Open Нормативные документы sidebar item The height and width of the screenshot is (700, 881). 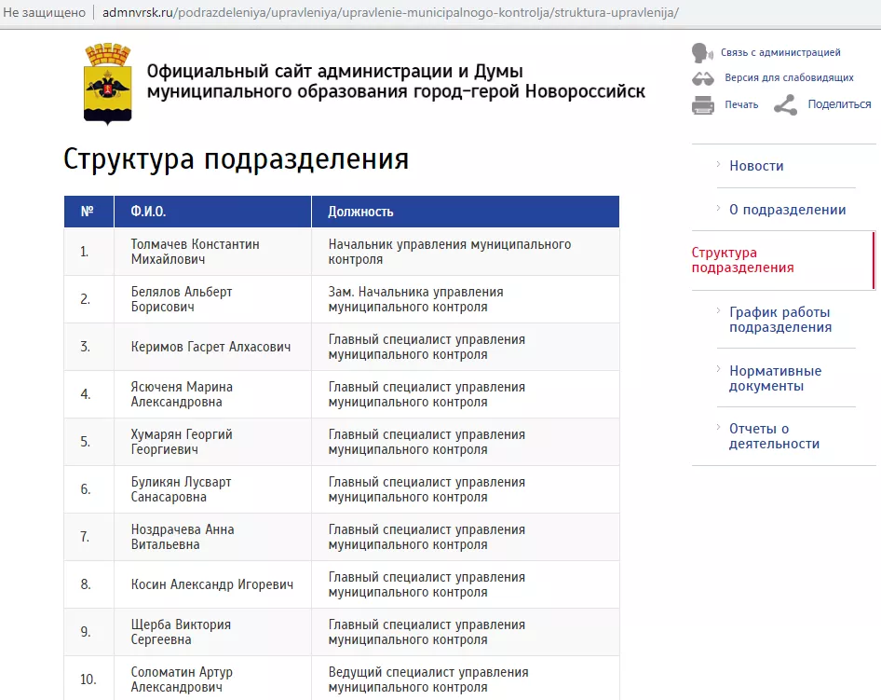tap(775, 378)
